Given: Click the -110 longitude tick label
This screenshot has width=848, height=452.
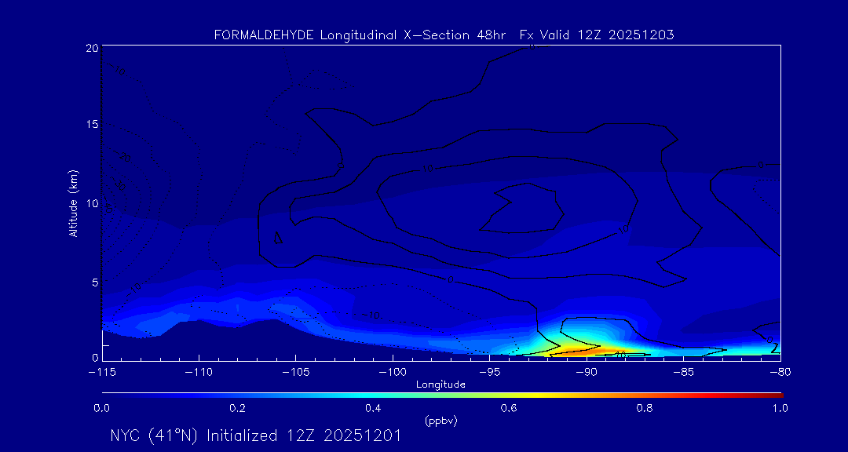Looking at the screenshot, I should [x=199, y=373].
